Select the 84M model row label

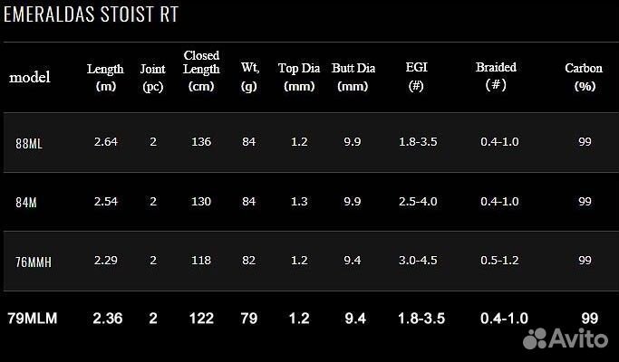pos(26,202)
